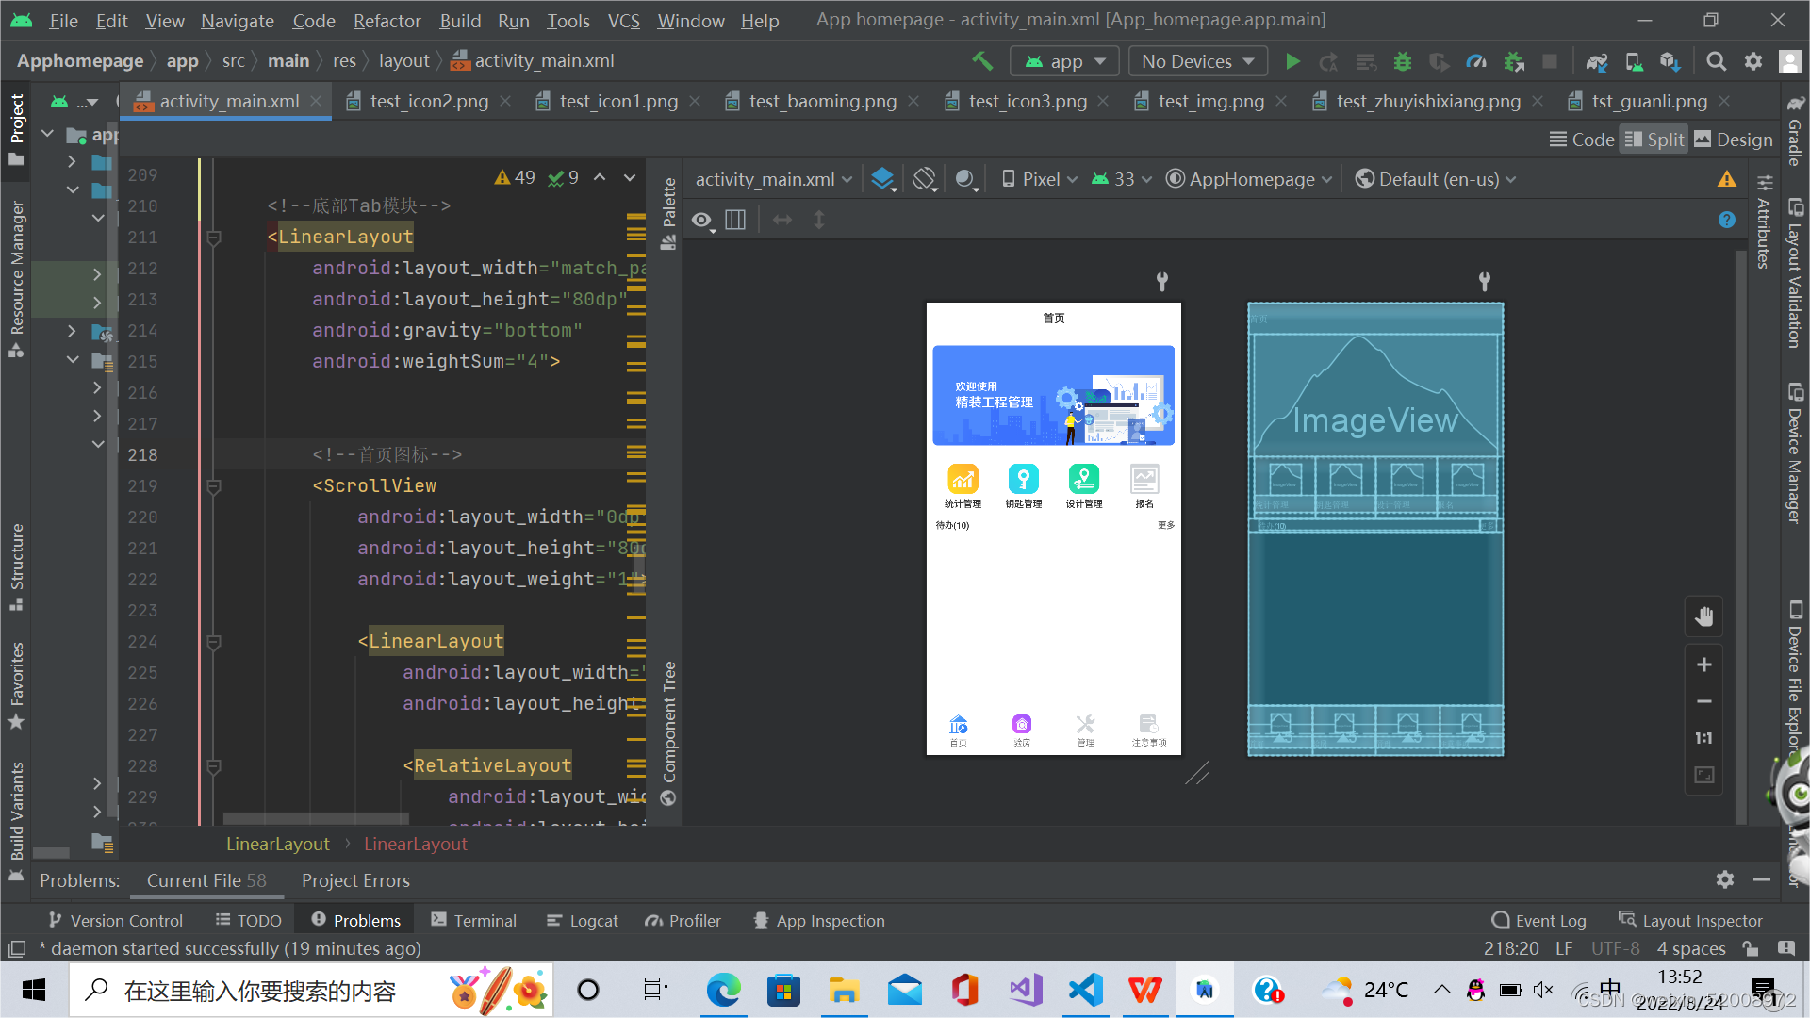Screen dimensions: 1810x1018
Task: Click the Zoom to Fit Screen icon
Action: click(x=1703, y=775)
